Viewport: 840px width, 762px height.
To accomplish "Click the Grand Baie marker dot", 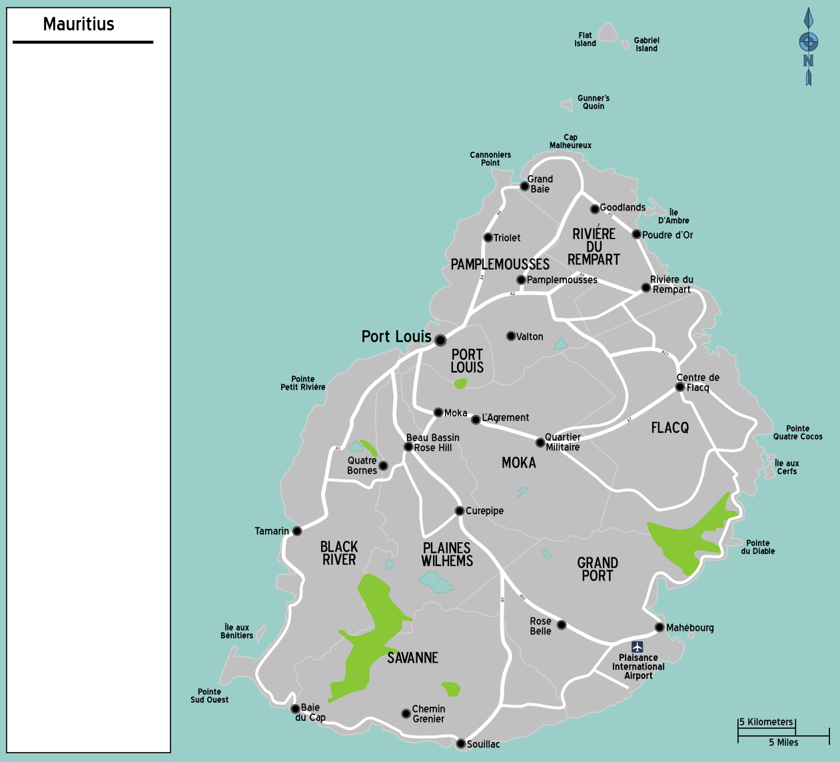I will point(525,186).
